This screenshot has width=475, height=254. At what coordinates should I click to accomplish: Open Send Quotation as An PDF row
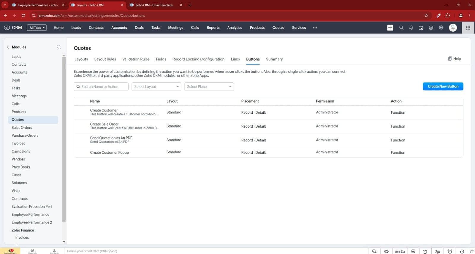pos(268,140)
